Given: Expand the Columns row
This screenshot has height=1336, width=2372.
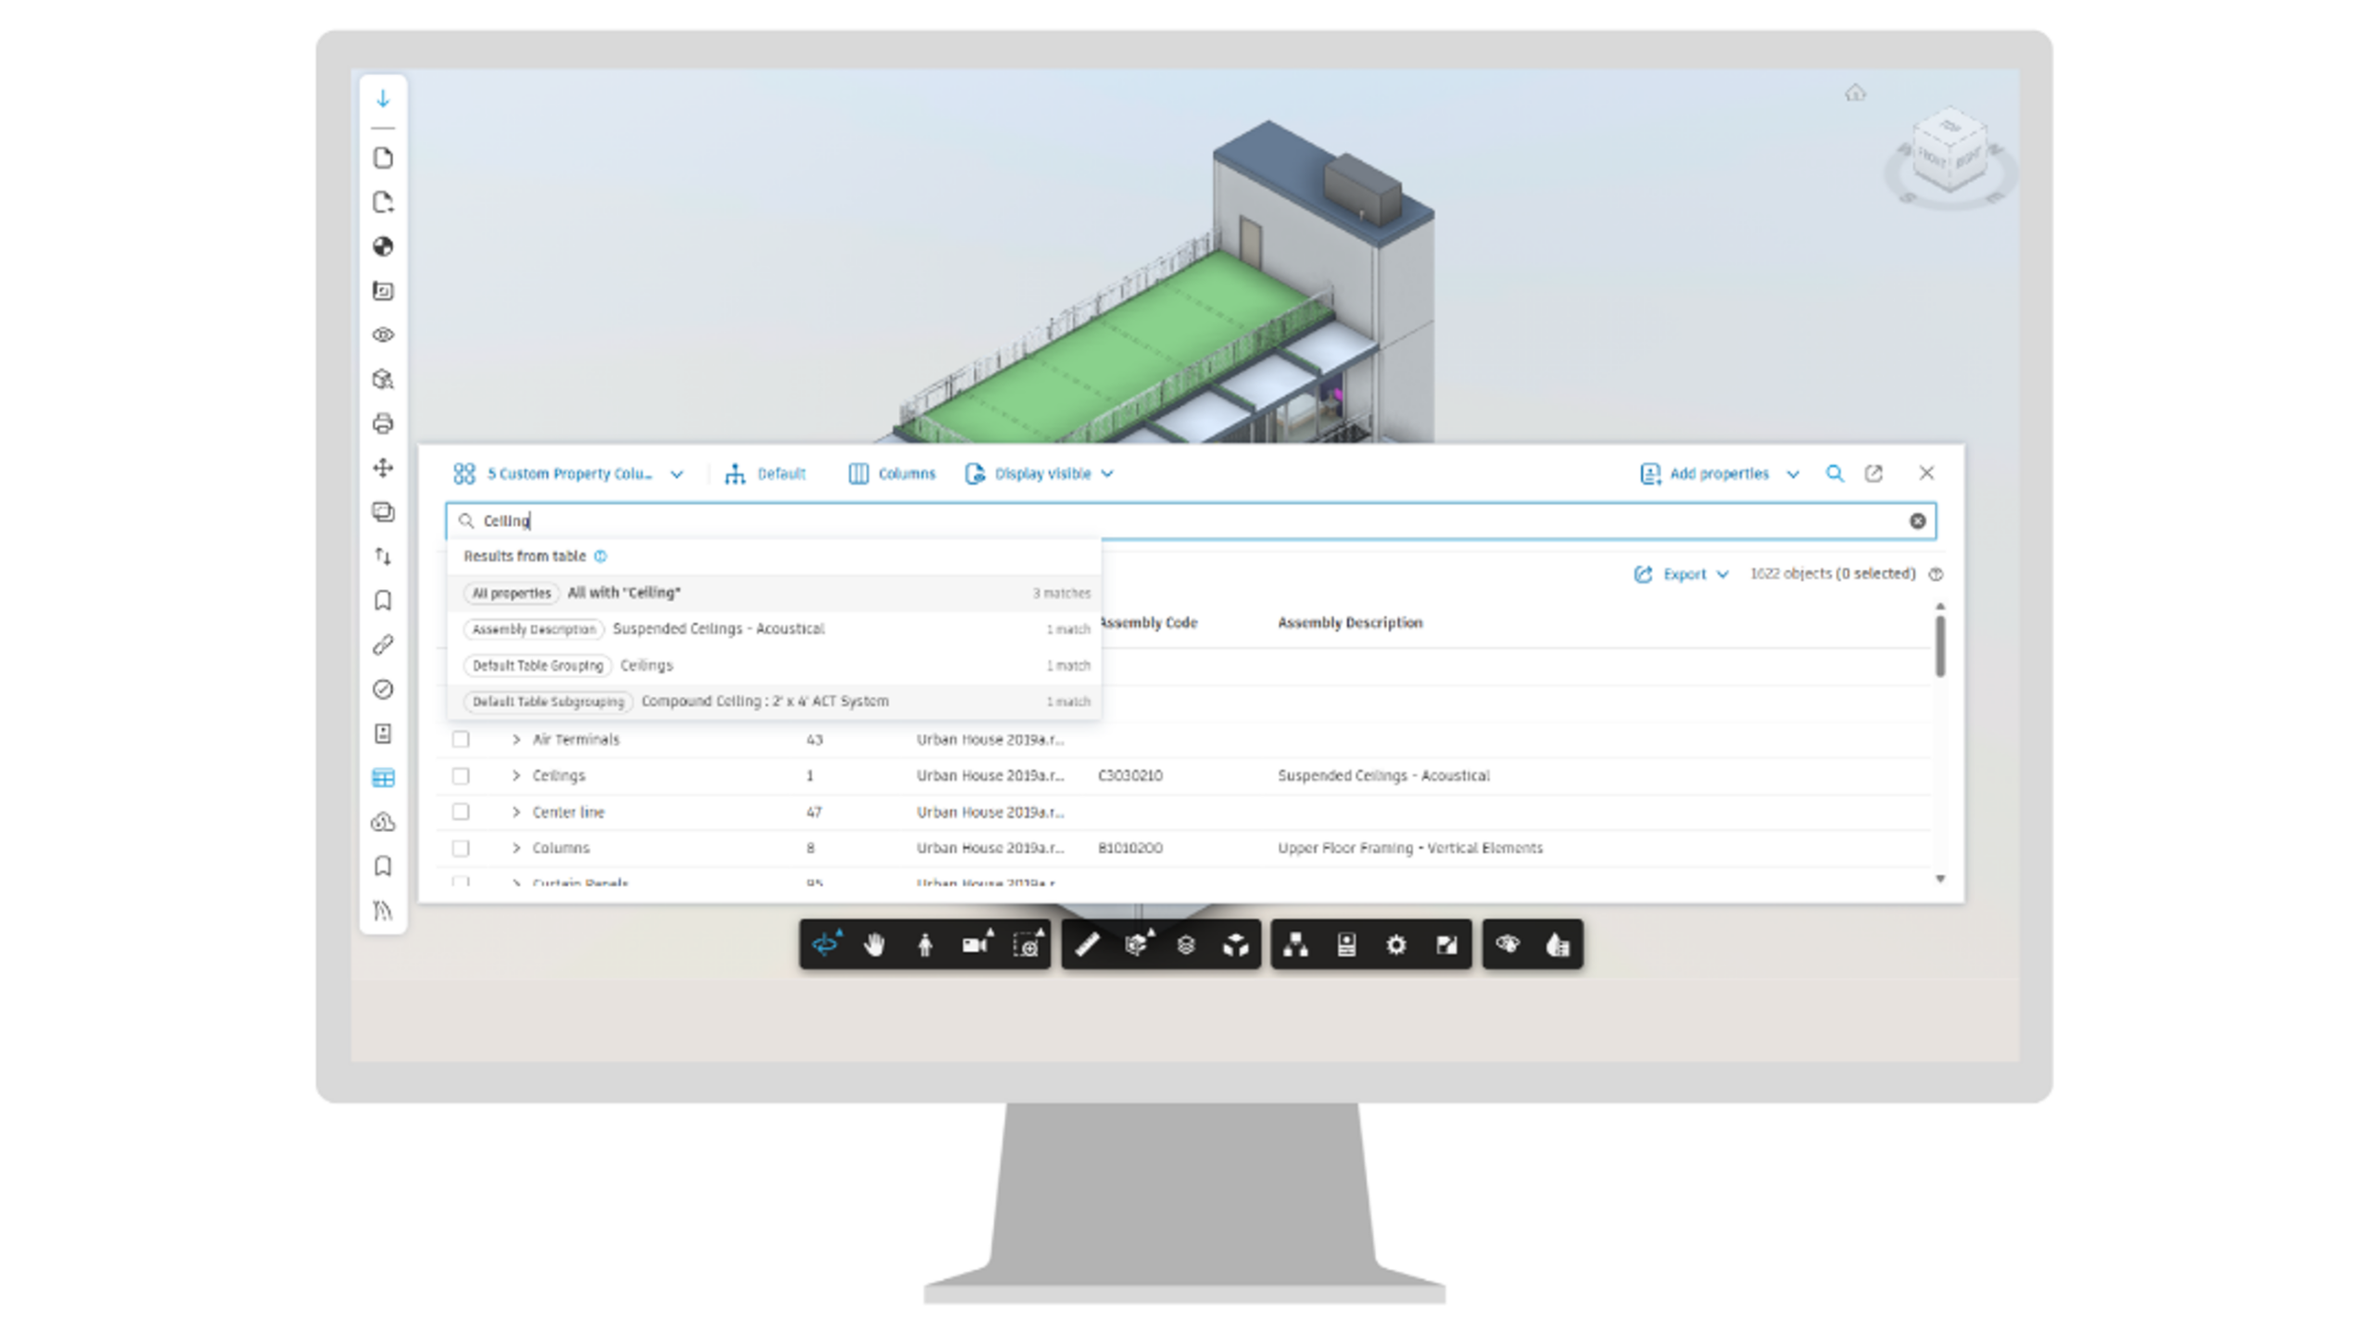Looking at the screenshot, I should click(516, 848).
